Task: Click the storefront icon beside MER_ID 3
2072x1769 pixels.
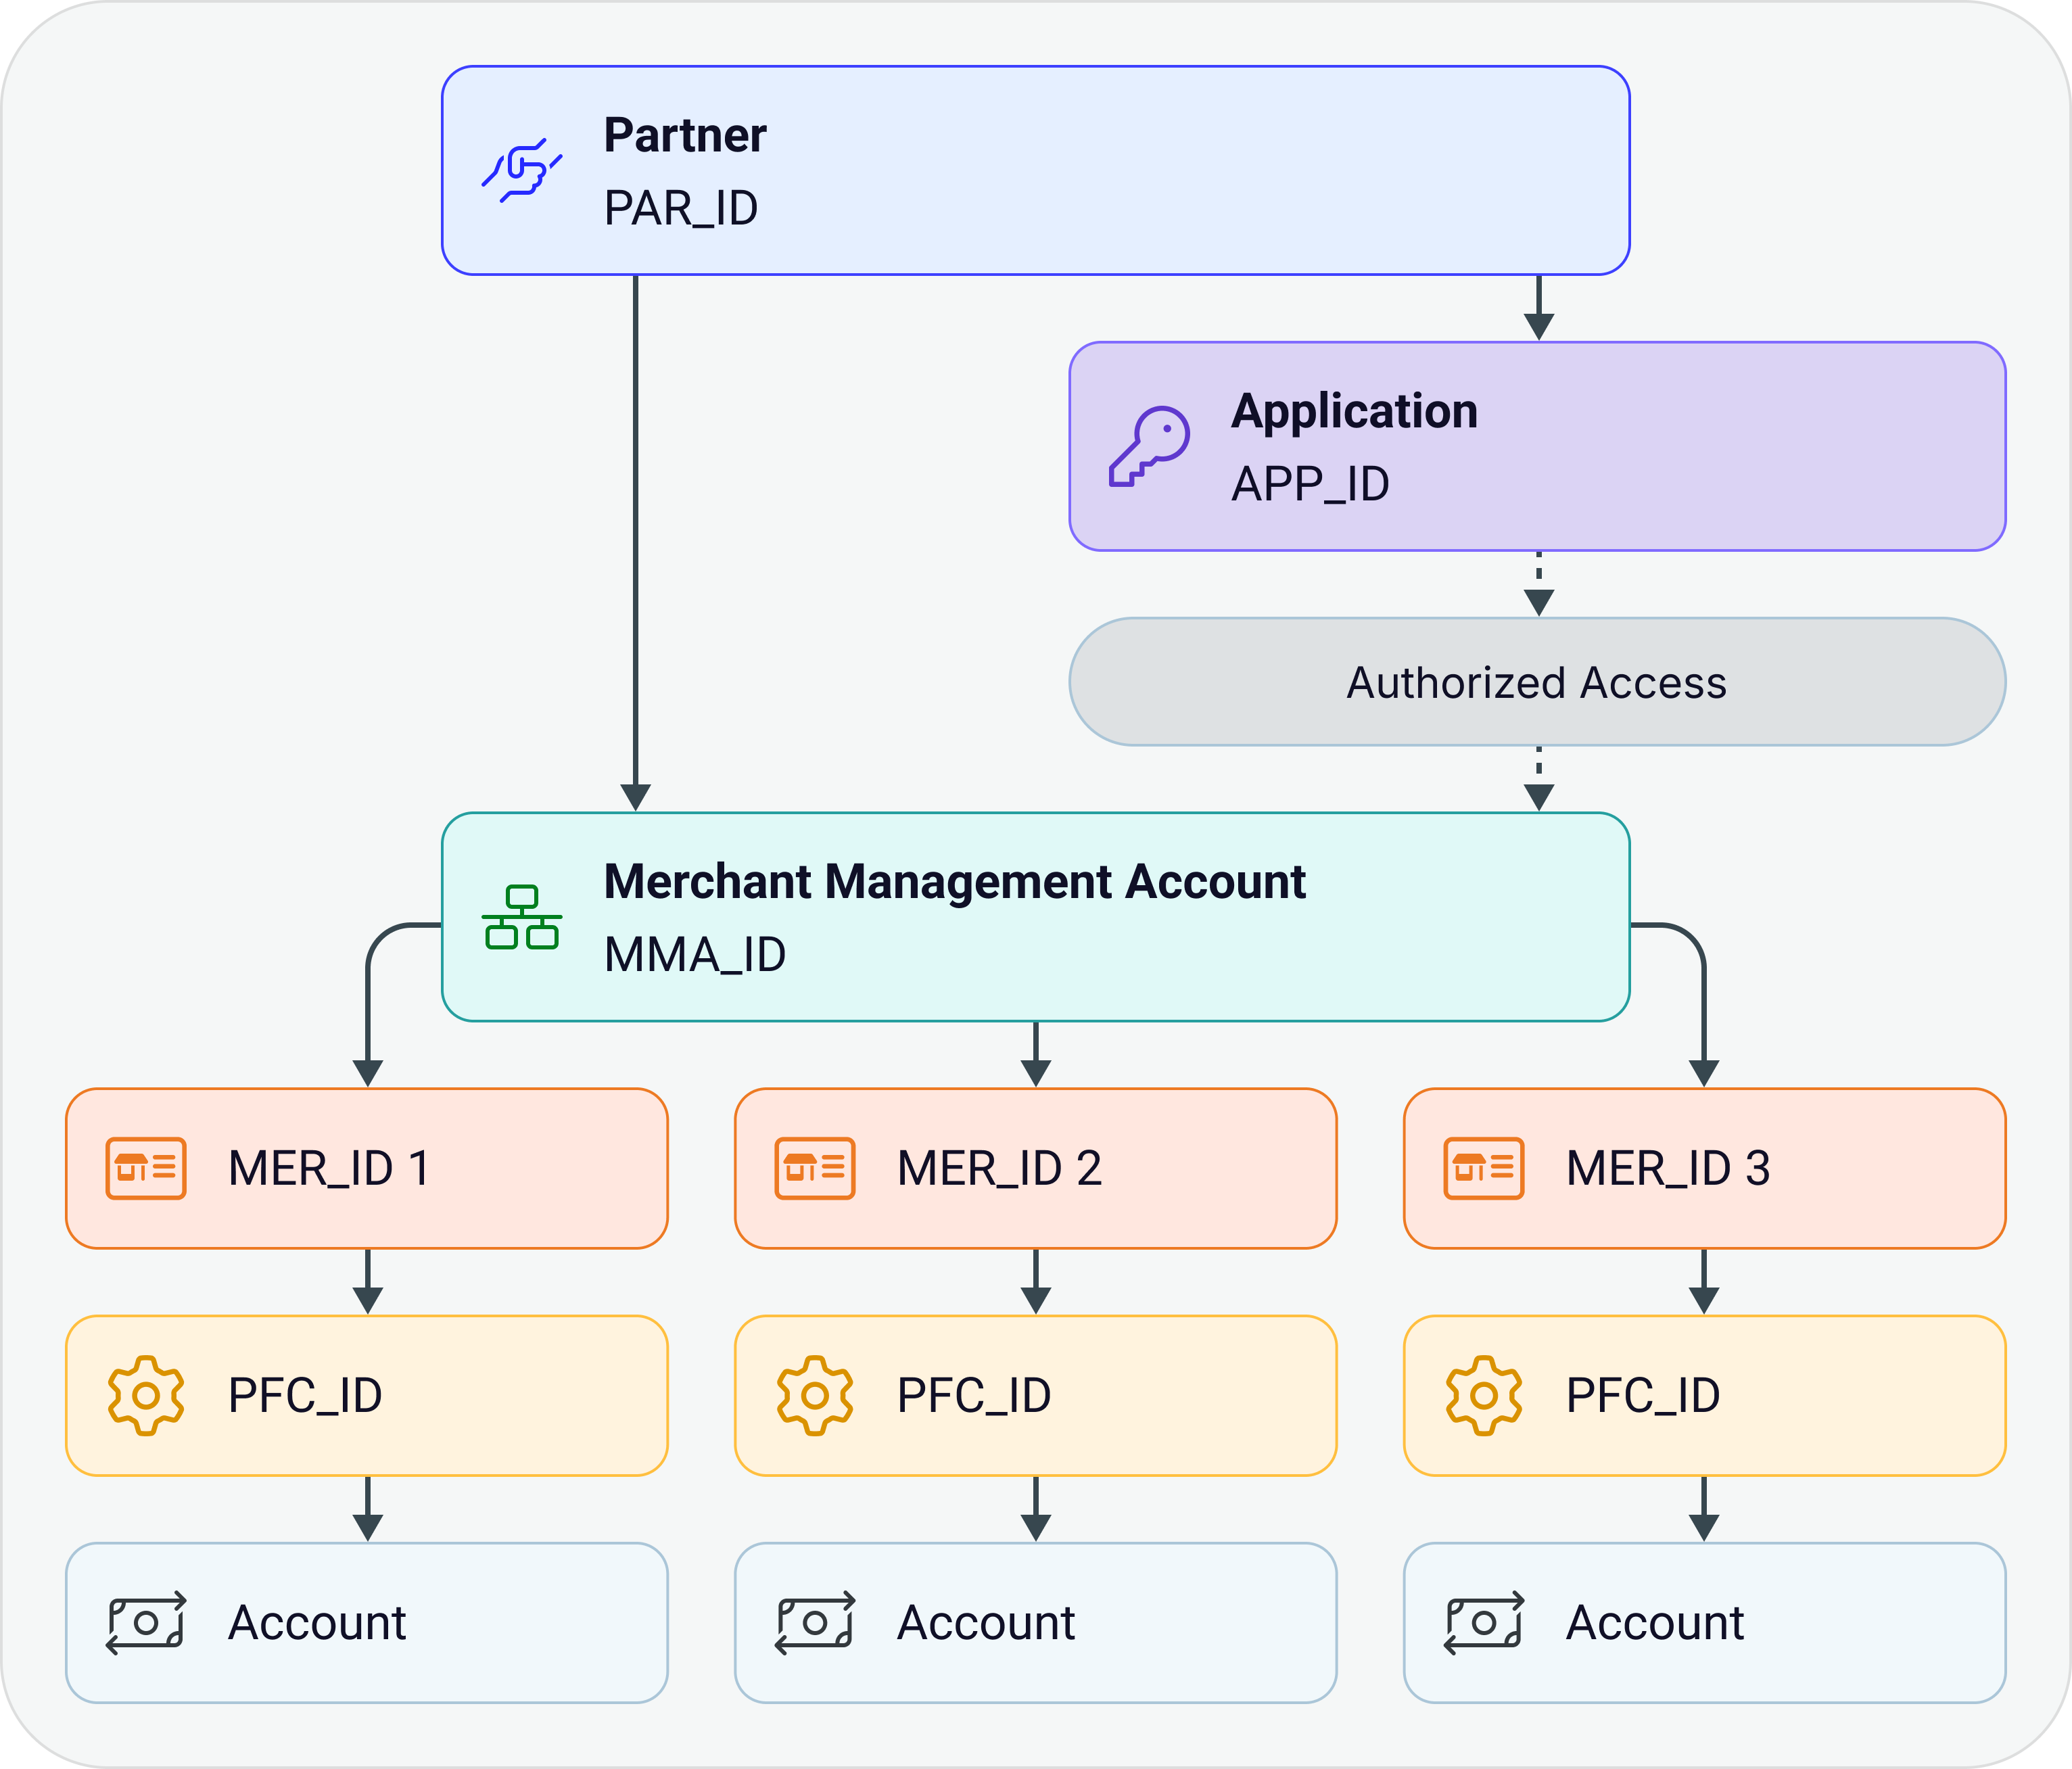Action: 1484,1168
